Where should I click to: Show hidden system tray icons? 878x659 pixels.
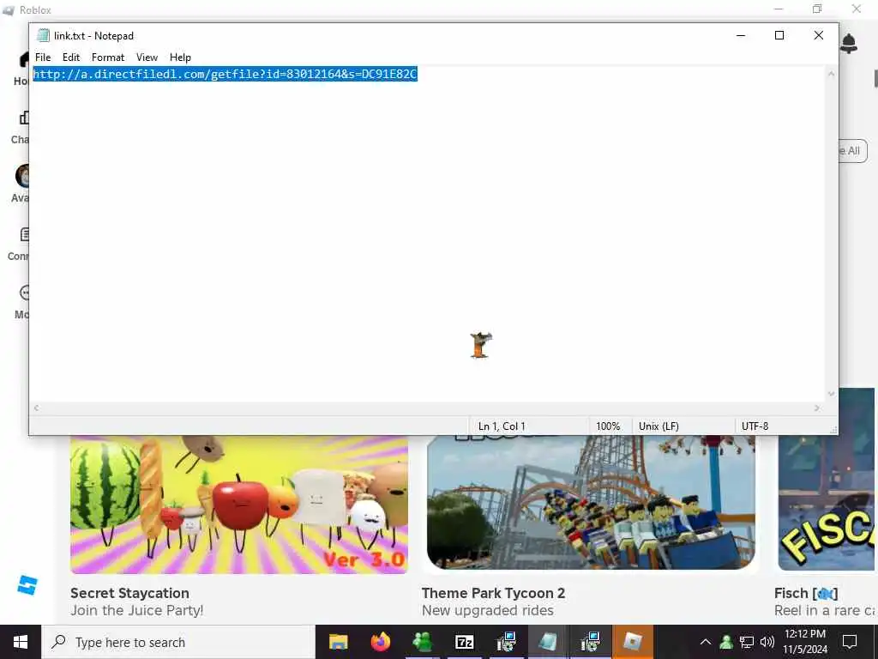coord(706,642)
